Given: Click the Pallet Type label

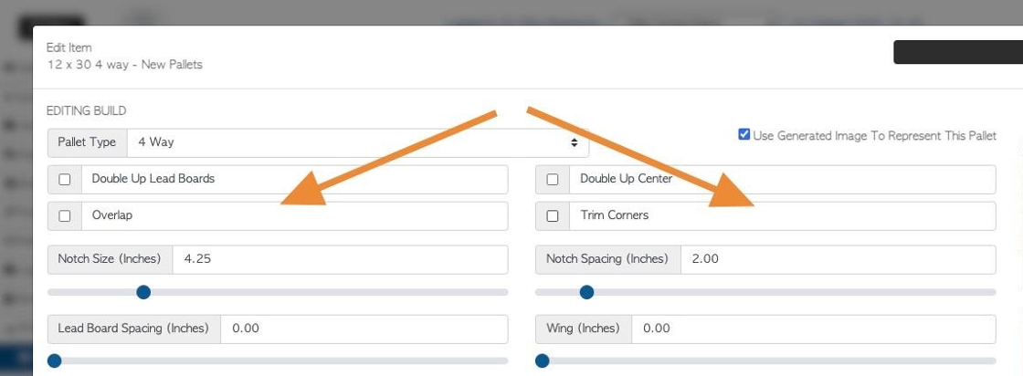Looking at the screenshot, I should pyautogui.click(x=87, y=142).
